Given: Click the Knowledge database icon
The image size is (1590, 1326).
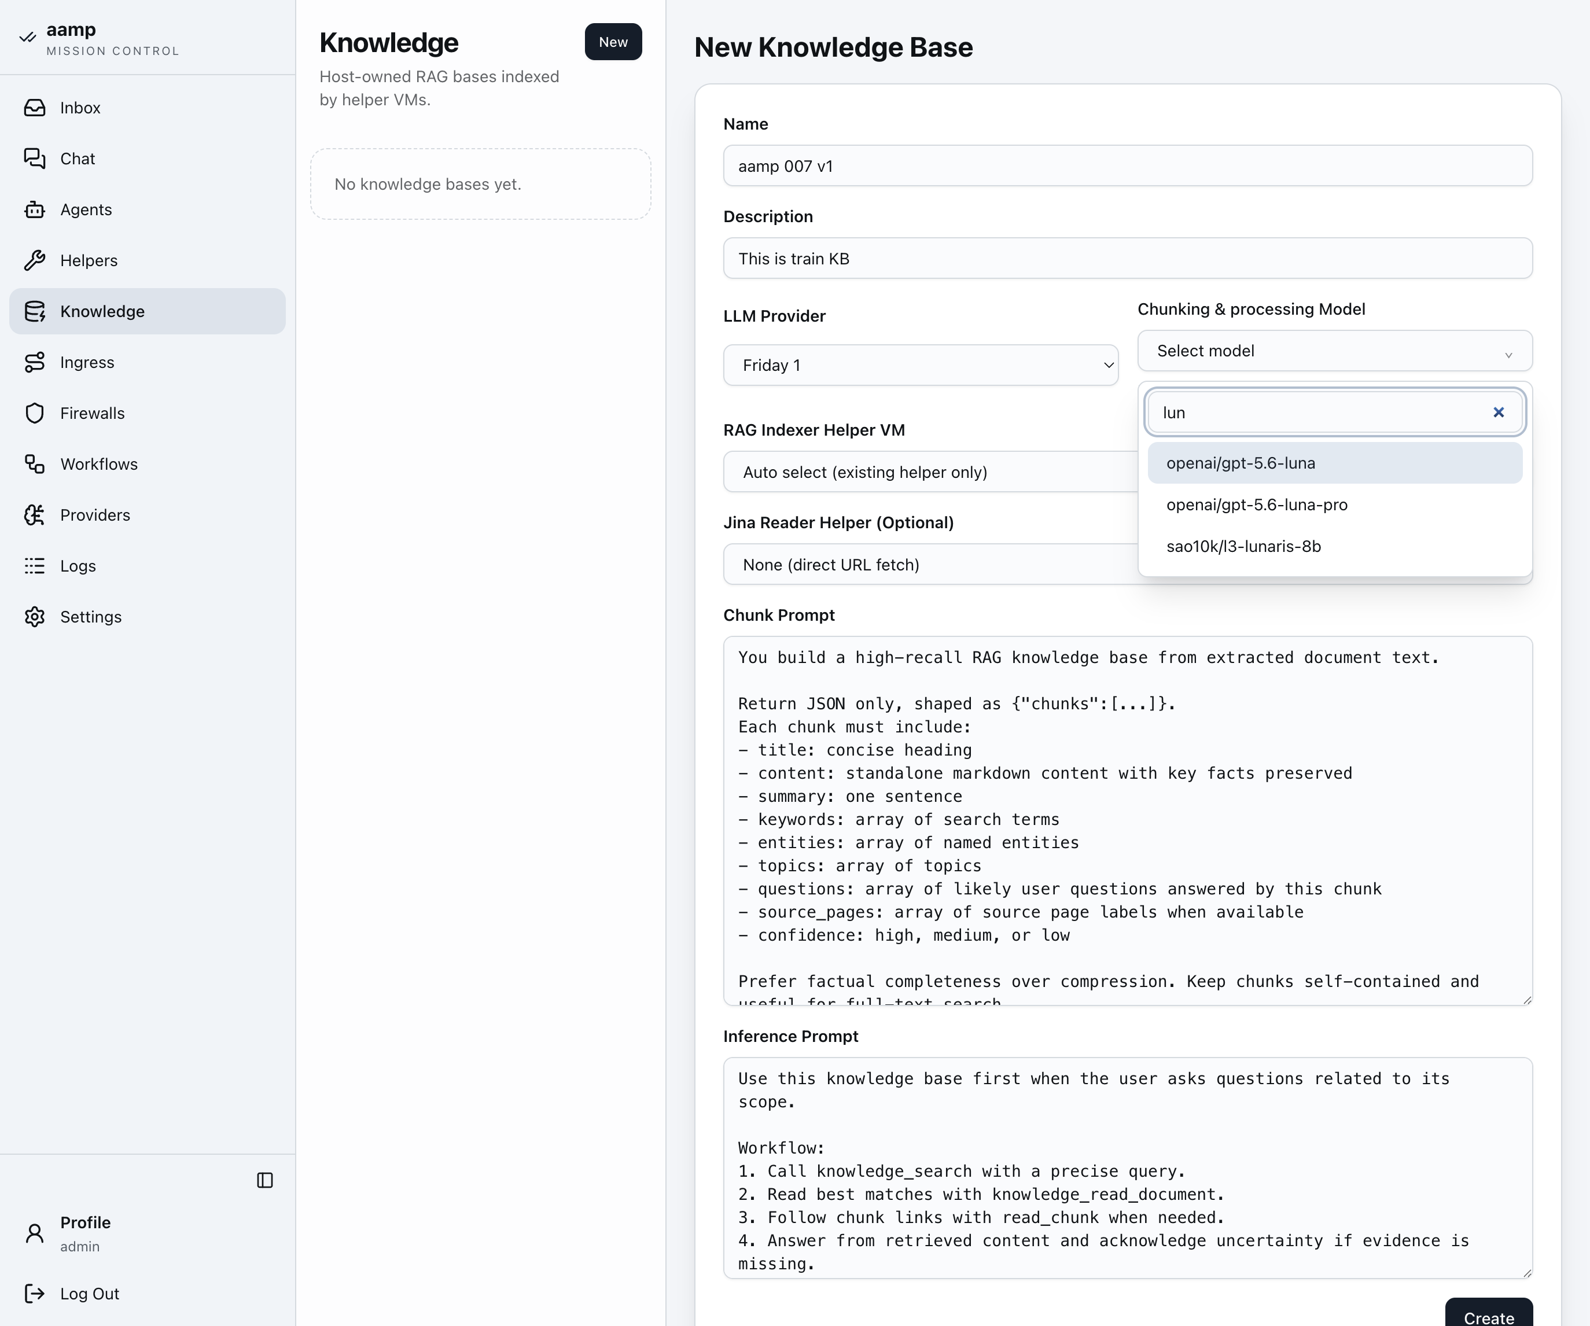Looking at the screenshot, I should [x=35, y=311].
